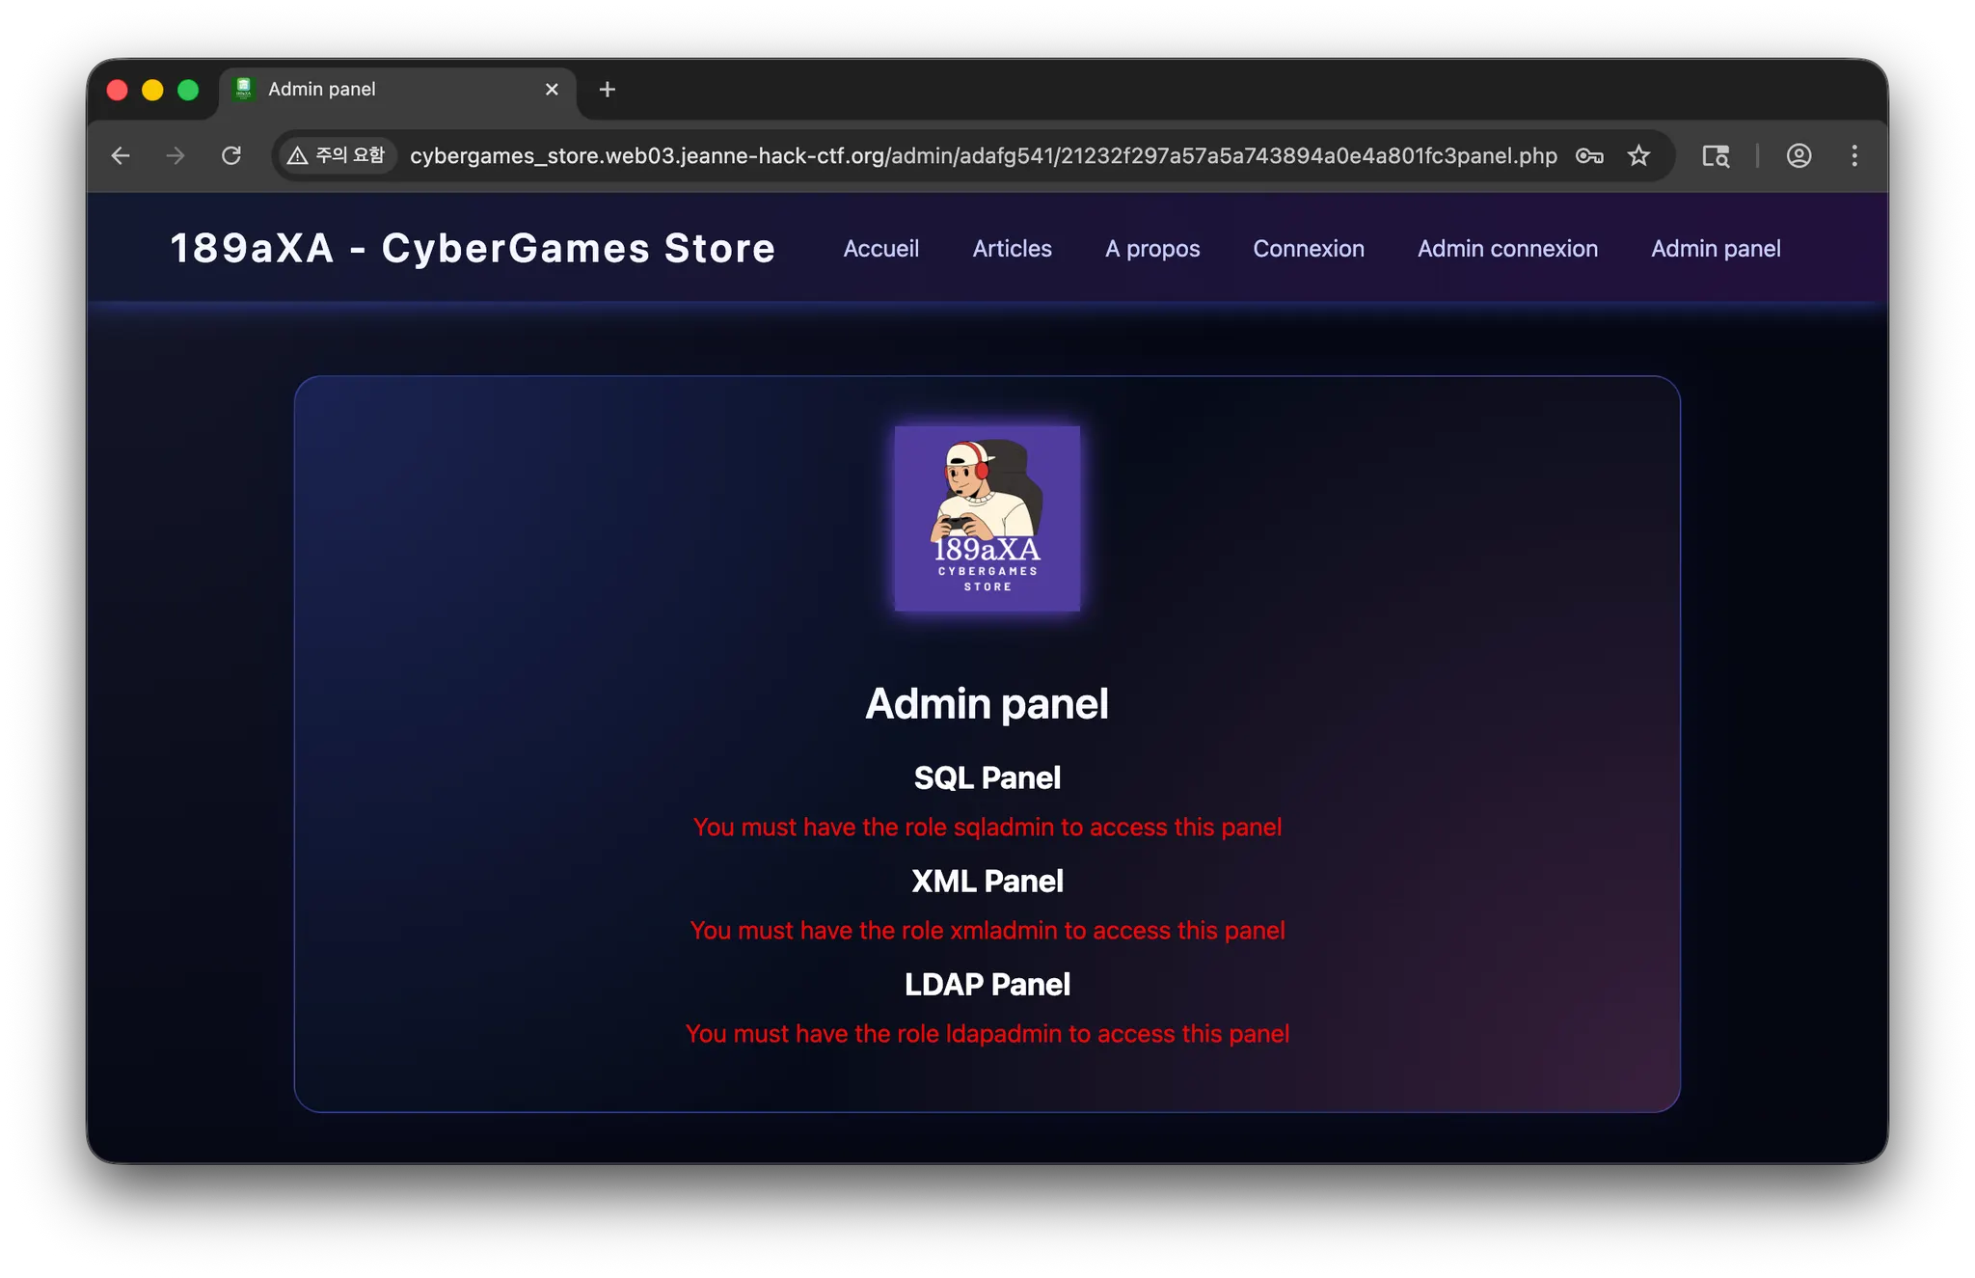Screen dimensions: 1975x1278
Task: Open the browser profile icon
Action: 1799,155
